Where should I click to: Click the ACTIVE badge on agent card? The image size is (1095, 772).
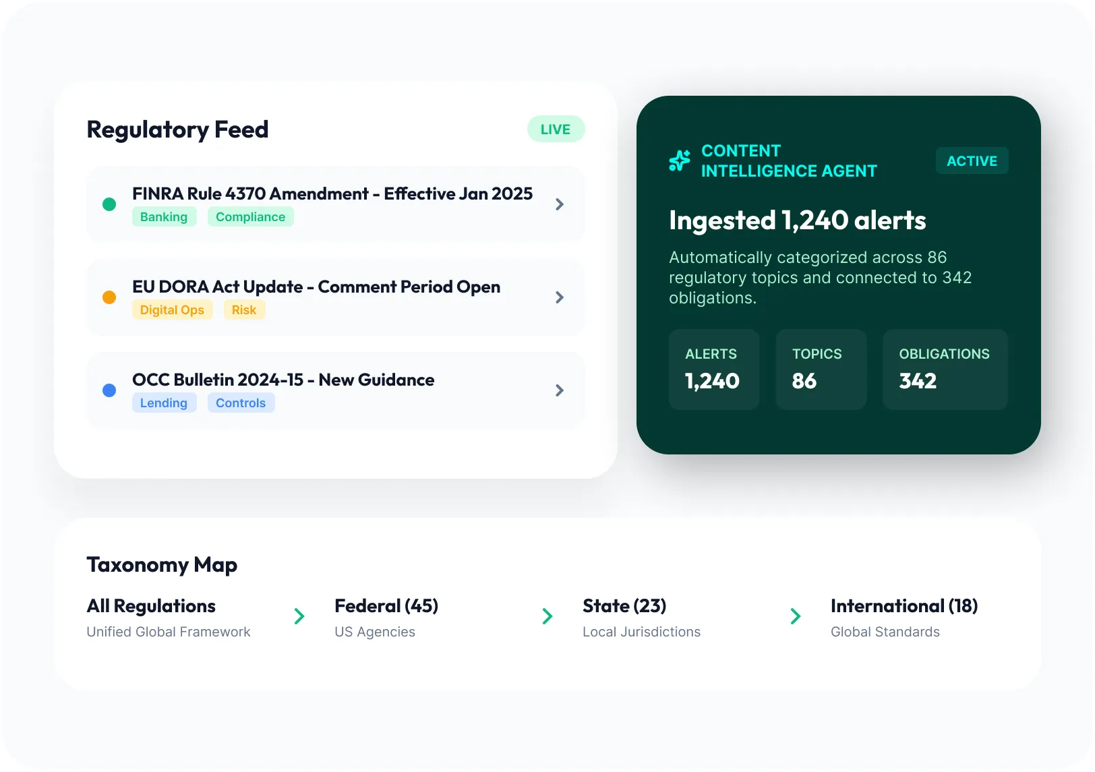tap(972, 161)
